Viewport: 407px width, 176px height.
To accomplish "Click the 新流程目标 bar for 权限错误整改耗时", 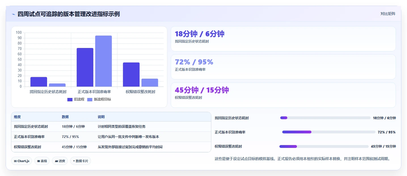I will point(150,83).
